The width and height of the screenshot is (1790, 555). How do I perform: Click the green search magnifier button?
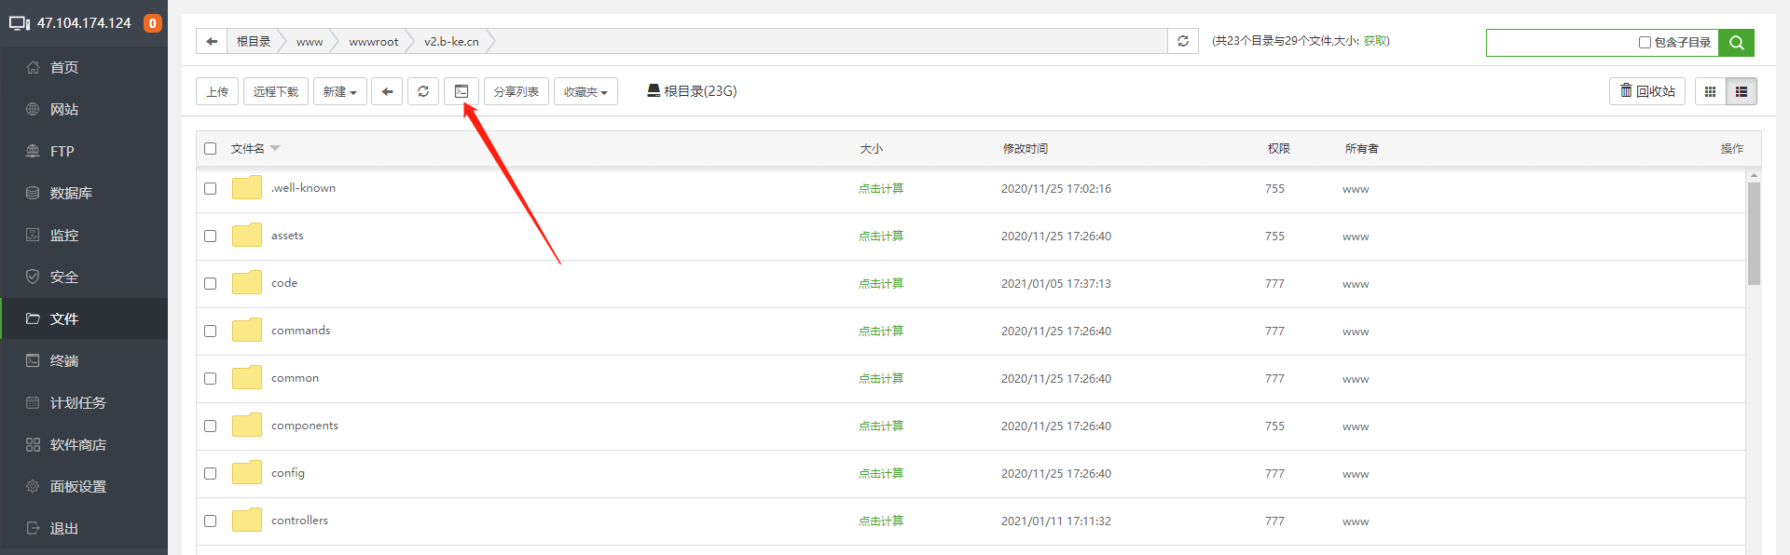1736,42
